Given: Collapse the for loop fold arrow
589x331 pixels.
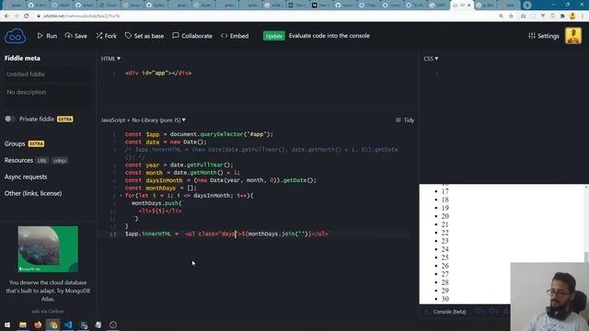Looking at the screenshot, I should pyautogui.click(x=121, y=196).
